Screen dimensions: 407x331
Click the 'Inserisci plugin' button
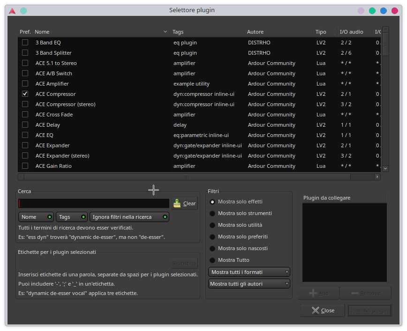[369, 310]
